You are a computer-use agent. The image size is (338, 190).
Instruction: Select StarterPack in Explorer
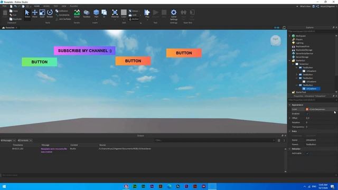301,92
